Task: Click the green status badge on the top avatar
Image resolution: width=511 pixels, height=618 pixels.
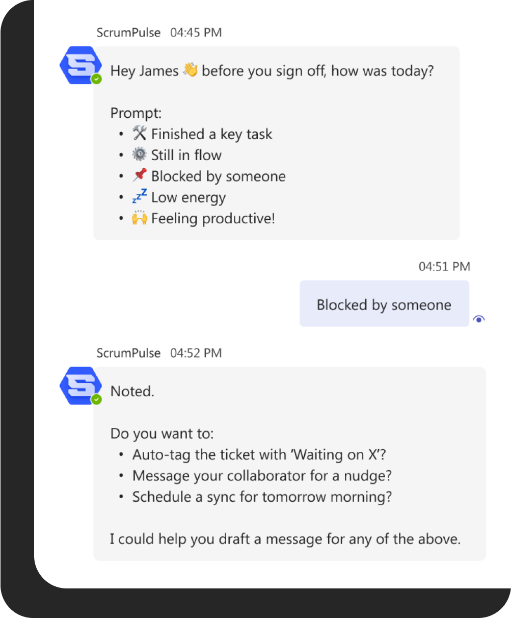Action: coord(96,79)
